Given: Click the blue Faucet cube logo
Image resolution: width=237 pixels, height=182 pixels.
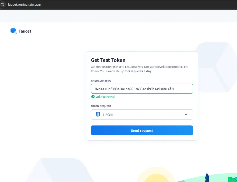Looking at the screenshot, I should click(13, 31).
